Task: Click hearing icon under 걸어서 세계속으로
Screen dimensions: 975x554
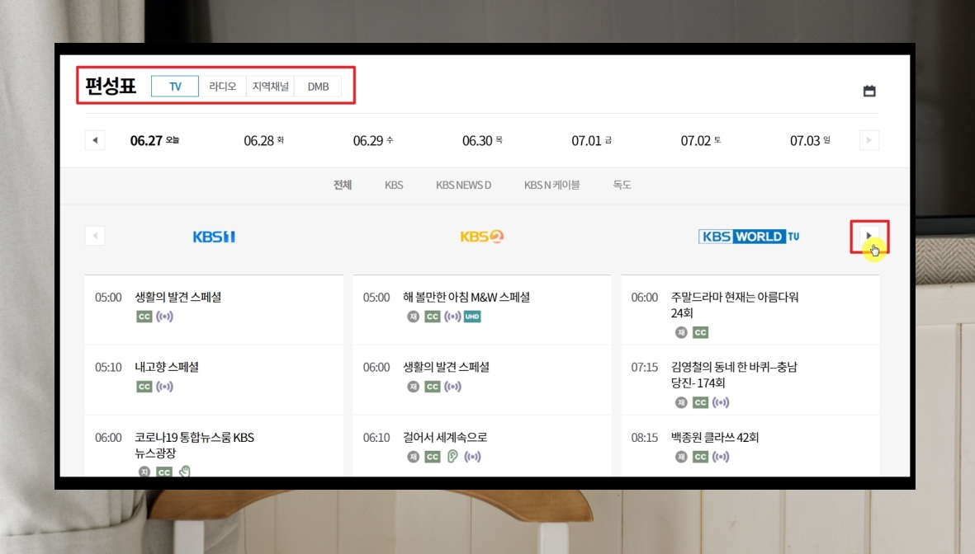Action: 452,457
